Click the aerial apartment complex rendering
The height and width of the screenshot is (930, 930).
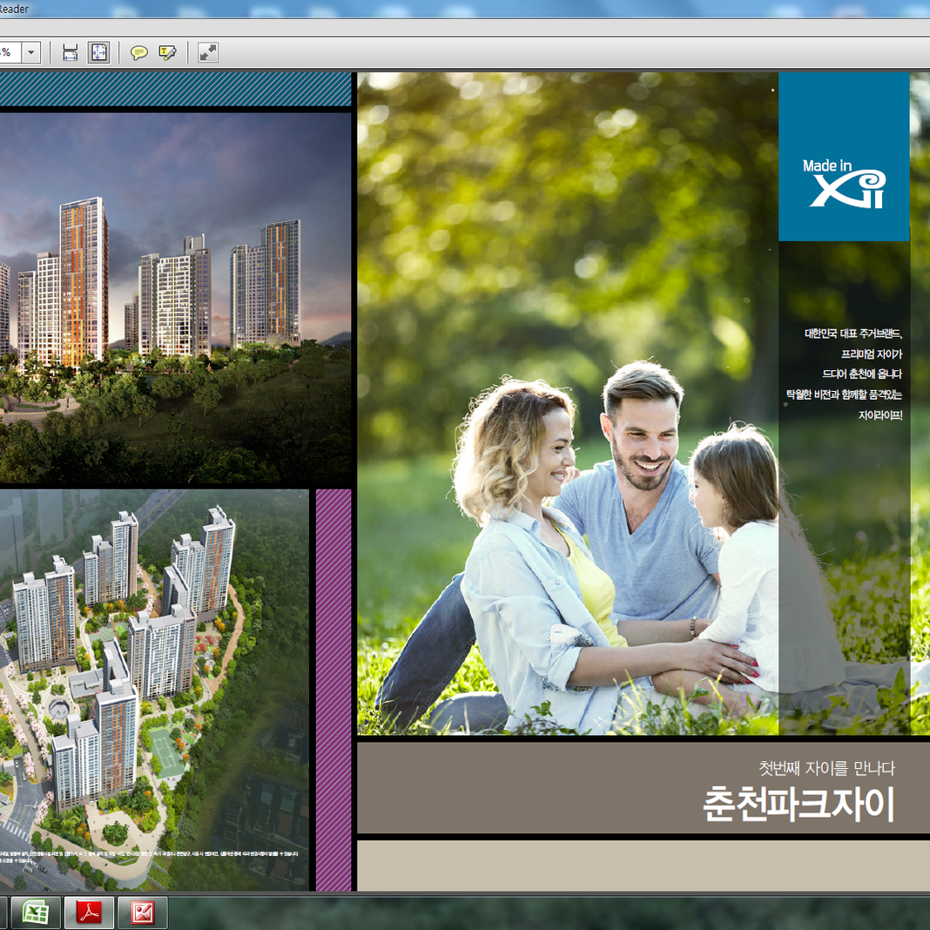click(154, 690)
